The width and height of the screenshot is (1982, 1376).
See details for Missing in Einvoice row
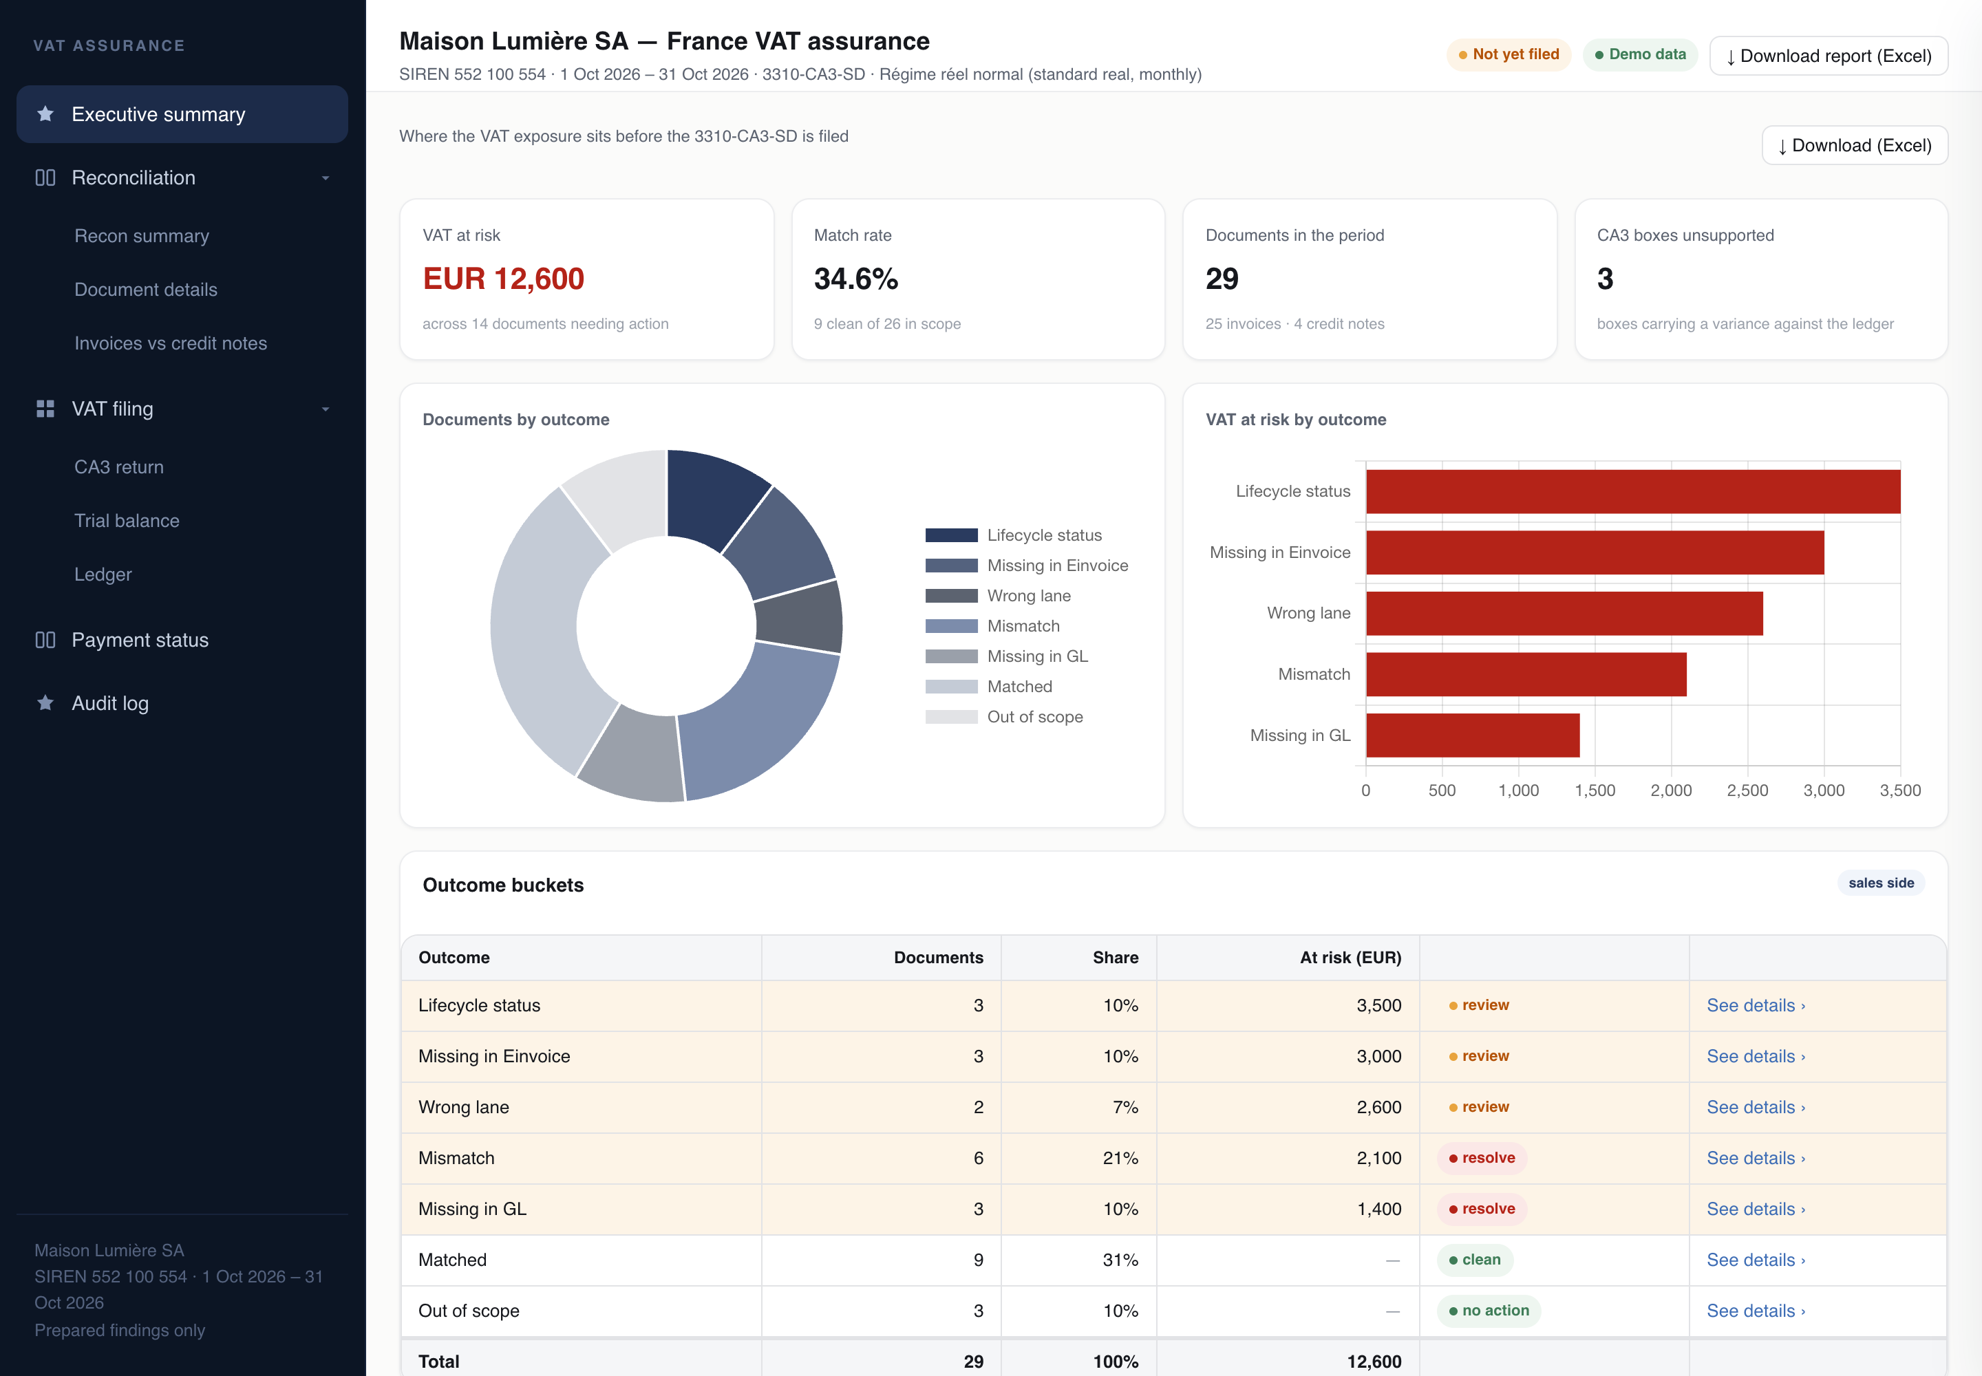(1755, 1056)
